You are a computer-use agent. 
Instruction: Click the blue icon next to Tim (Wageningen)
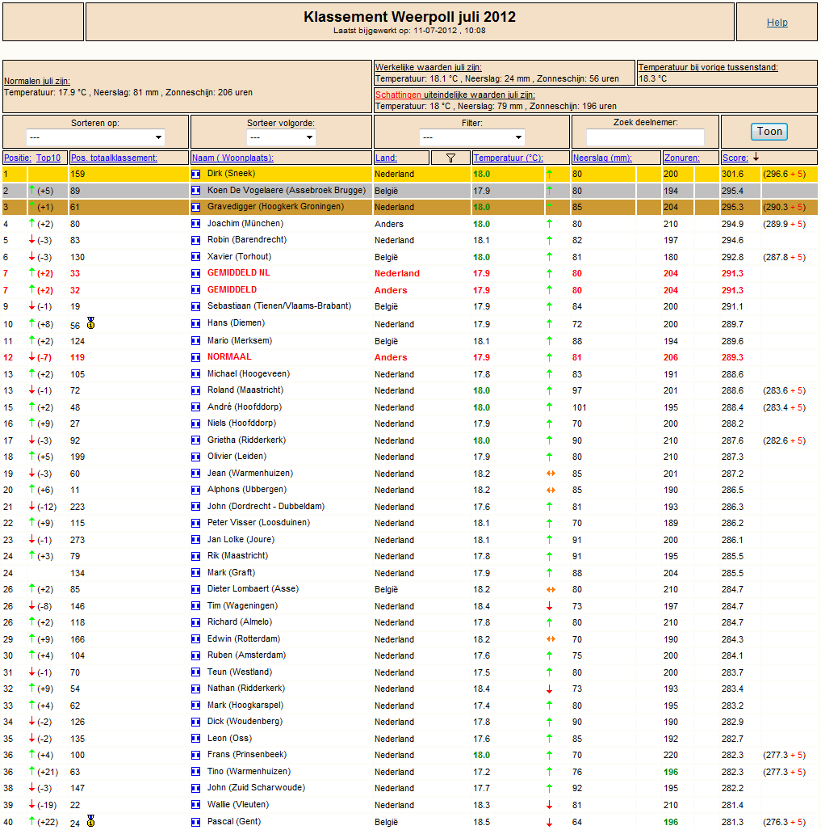pos(195,606)
